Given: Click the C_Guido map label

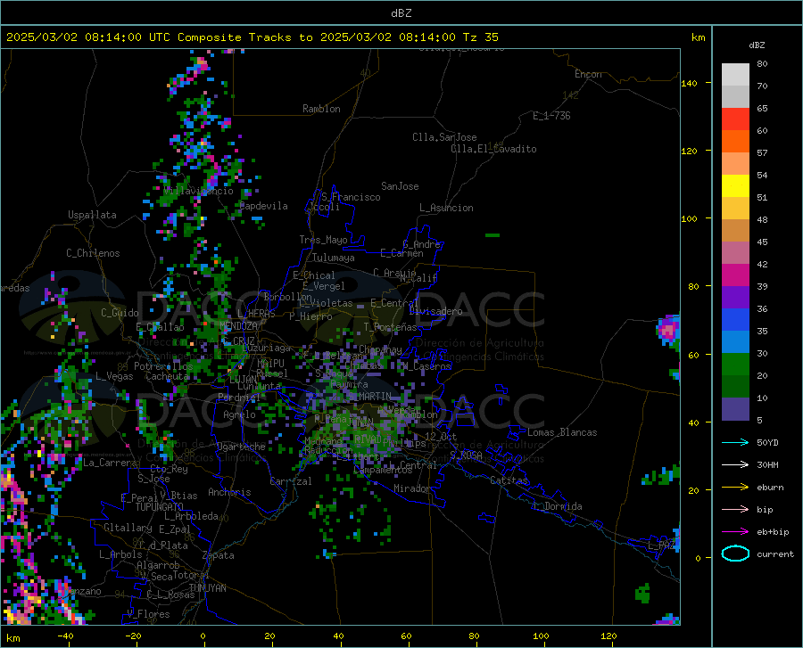Looking at the screenshot, I should click(x=120, y=313).
